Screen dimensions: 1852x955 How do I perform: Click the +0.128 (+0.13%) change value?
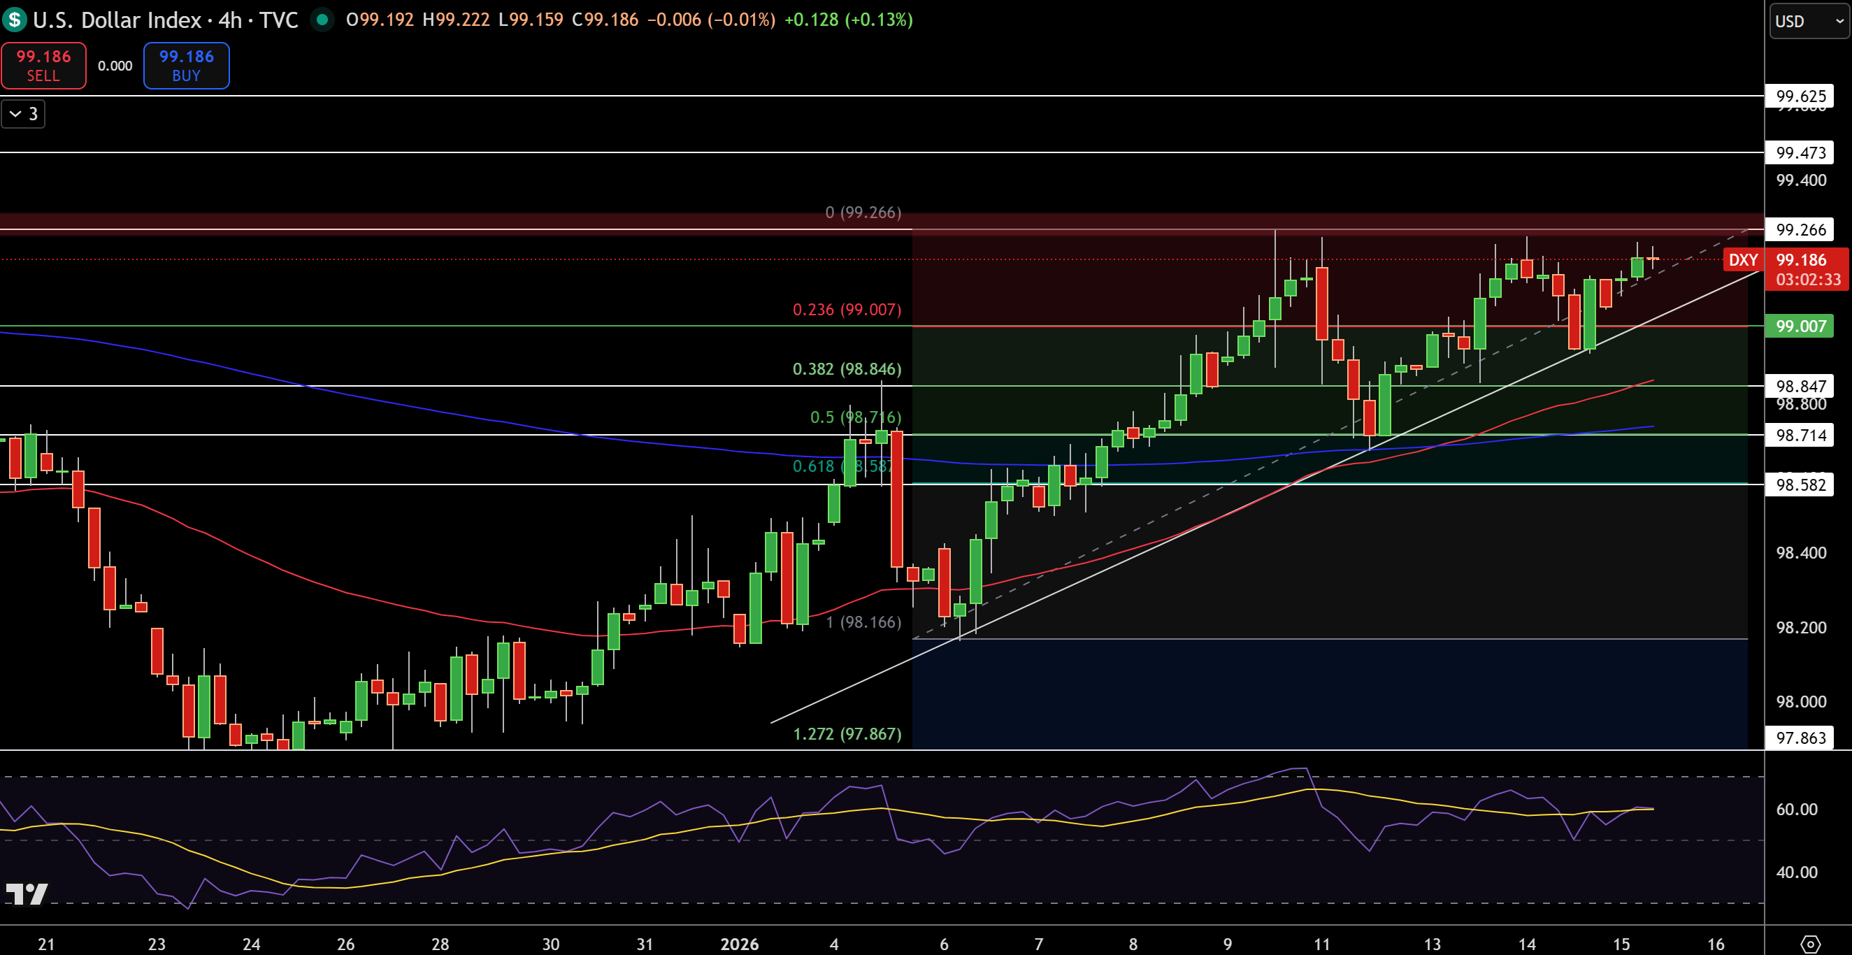(x=848, y=20)
